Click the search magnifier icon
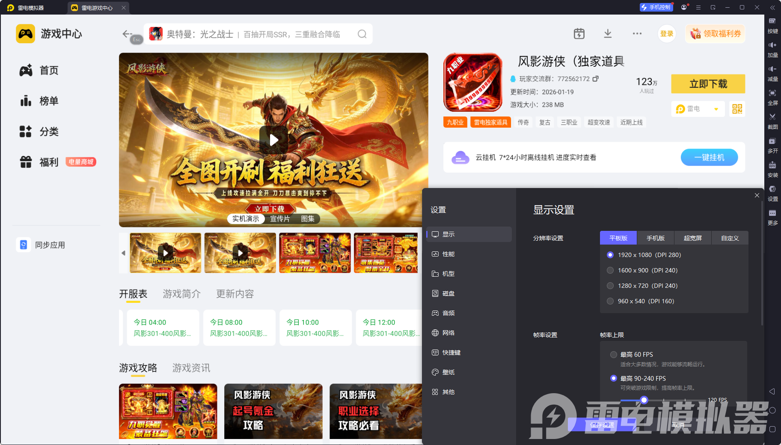Screen dimensions: 781x445 (362, 34)
